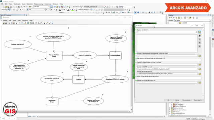Click the Catalog Connect To Folder icon
Viewport: 214px width, 120px height.
(190, 18)
